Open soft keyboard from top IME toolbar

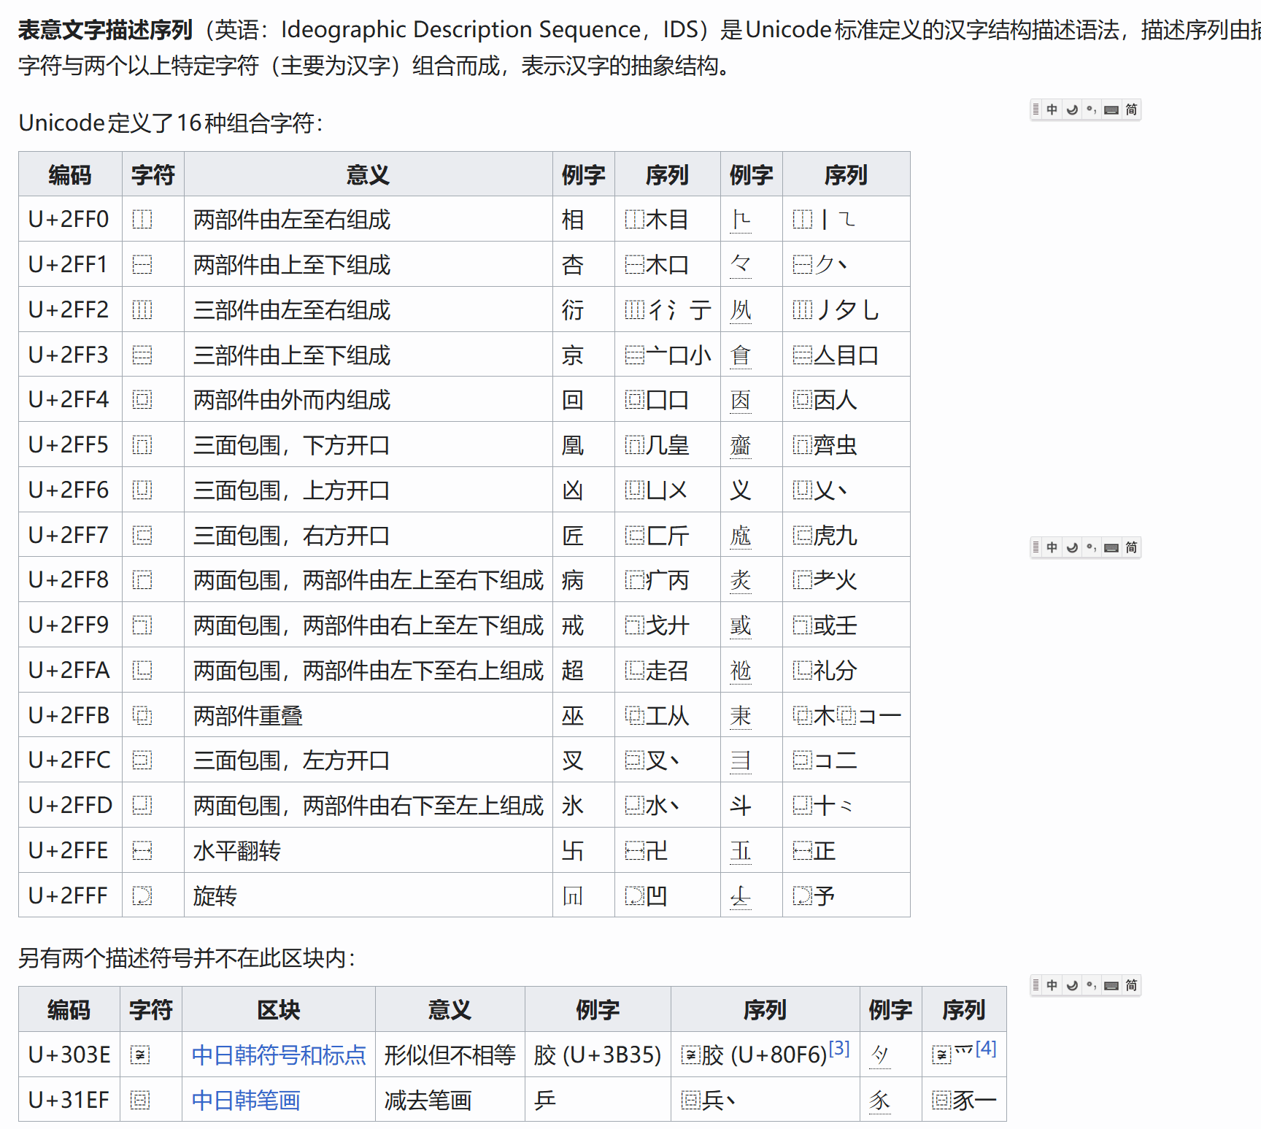(x=1111, y=109)
